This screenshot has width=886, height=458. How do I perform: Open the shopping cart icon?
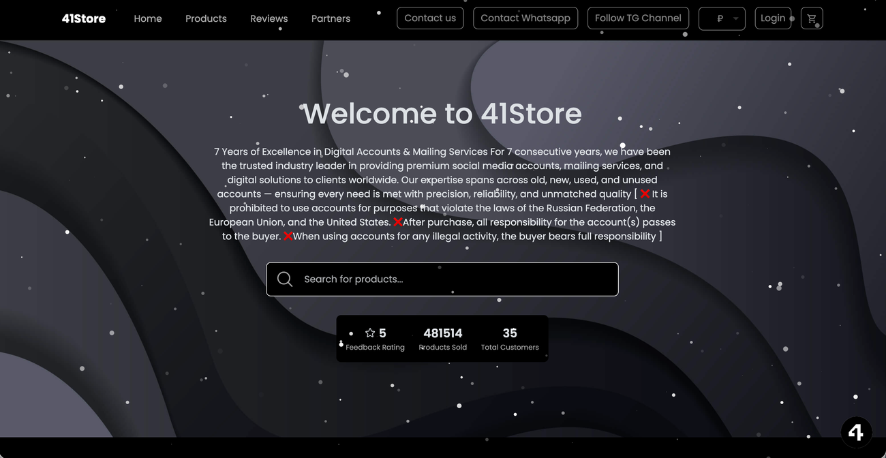click(812, 18)
